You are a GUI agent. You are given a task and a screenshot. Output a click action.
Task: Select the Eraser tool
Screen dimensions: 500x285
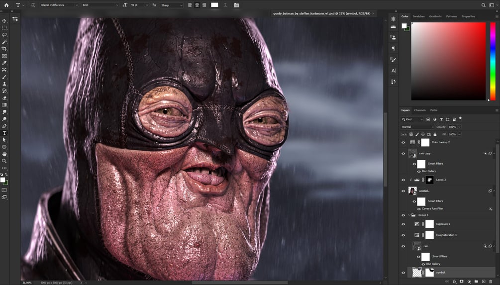[4, 98]
